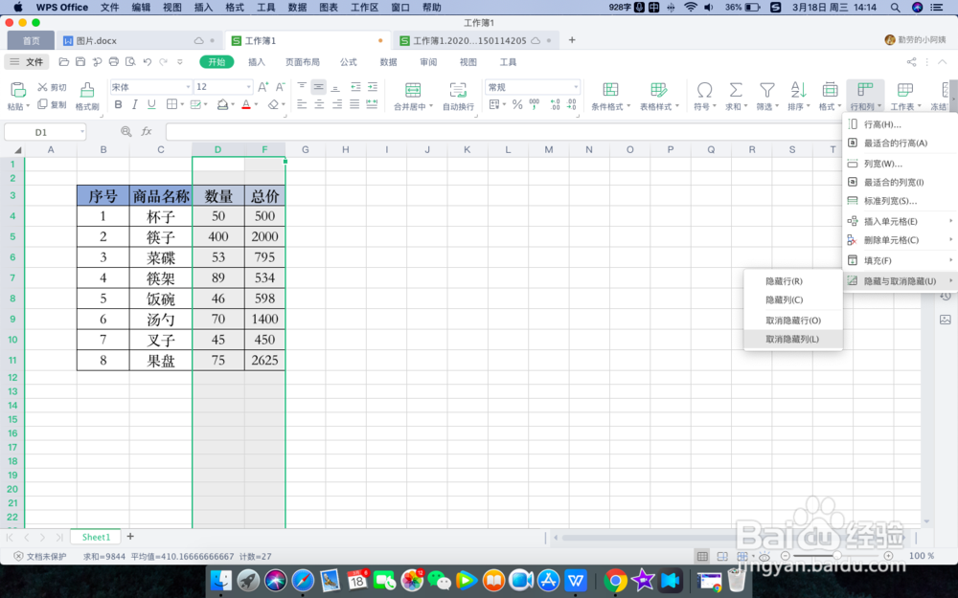Click the Undo icon in quick toolbar
The width and height of the screenshot is (958, 598).
[x=148, y=61]
